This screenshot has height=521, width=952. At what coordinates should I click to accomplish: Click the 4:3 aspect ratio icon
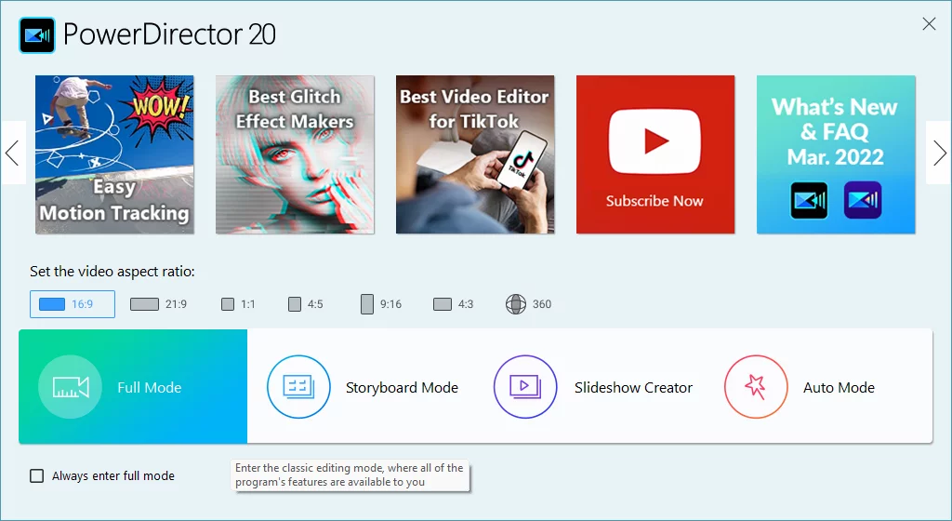point(443,304)
